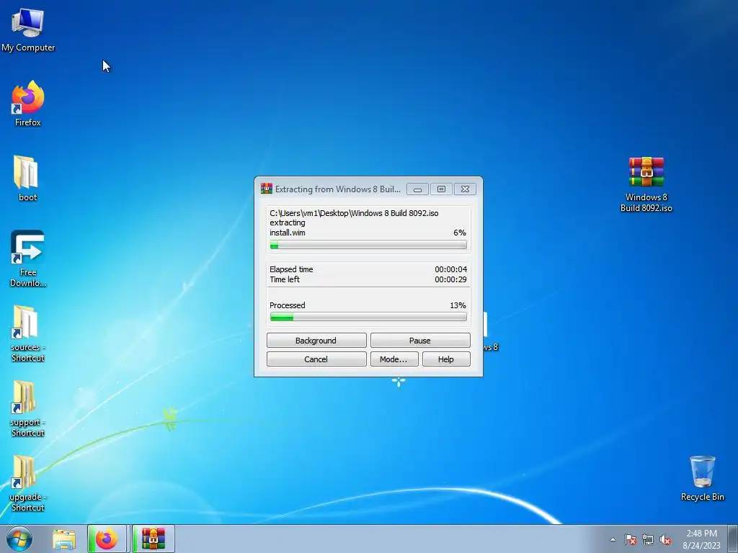
Task: Show hidden tray icons arrow
Action: click(x=613, y=539)
